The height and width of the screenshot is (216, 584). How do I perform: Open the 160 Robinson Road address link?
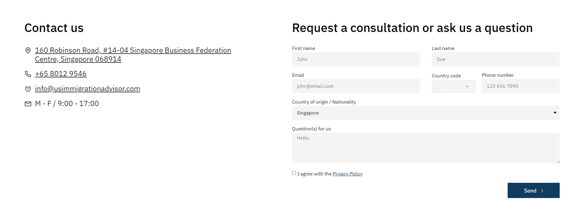[133, 51]
